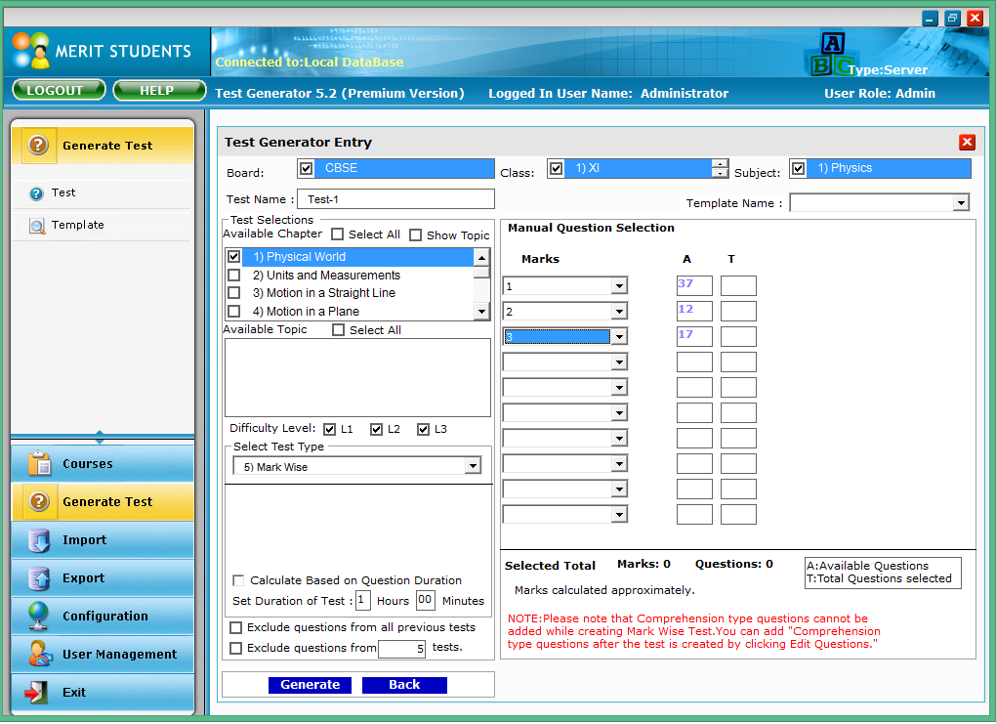Viewport: 996px width, 724px height.
Task: Enable the Show Topic checkbox
Action: 415,235
